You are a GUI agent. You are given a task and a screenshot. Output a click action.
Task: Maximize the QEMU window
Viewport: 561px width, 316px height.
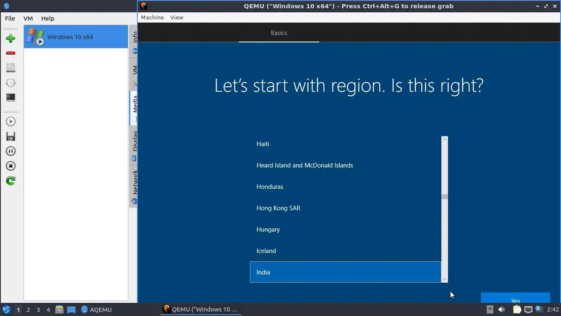click(x=546, y=6)
